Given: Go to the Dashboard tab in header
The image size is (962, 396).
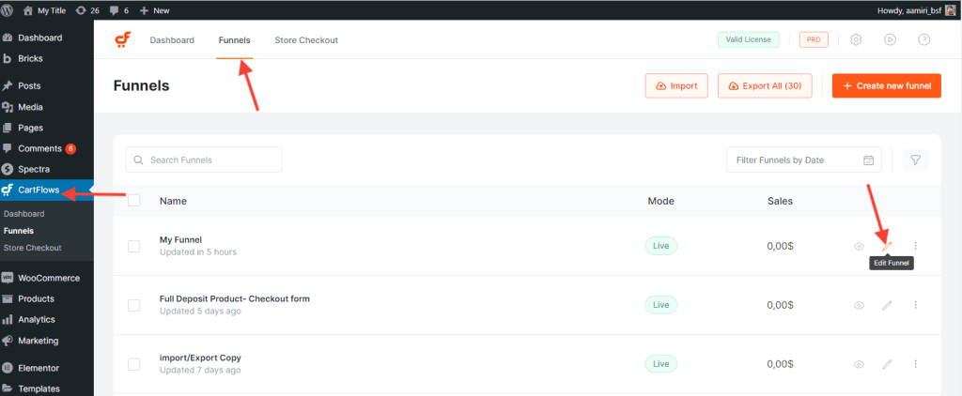Looking at the screenshot, I should point(172,40).
